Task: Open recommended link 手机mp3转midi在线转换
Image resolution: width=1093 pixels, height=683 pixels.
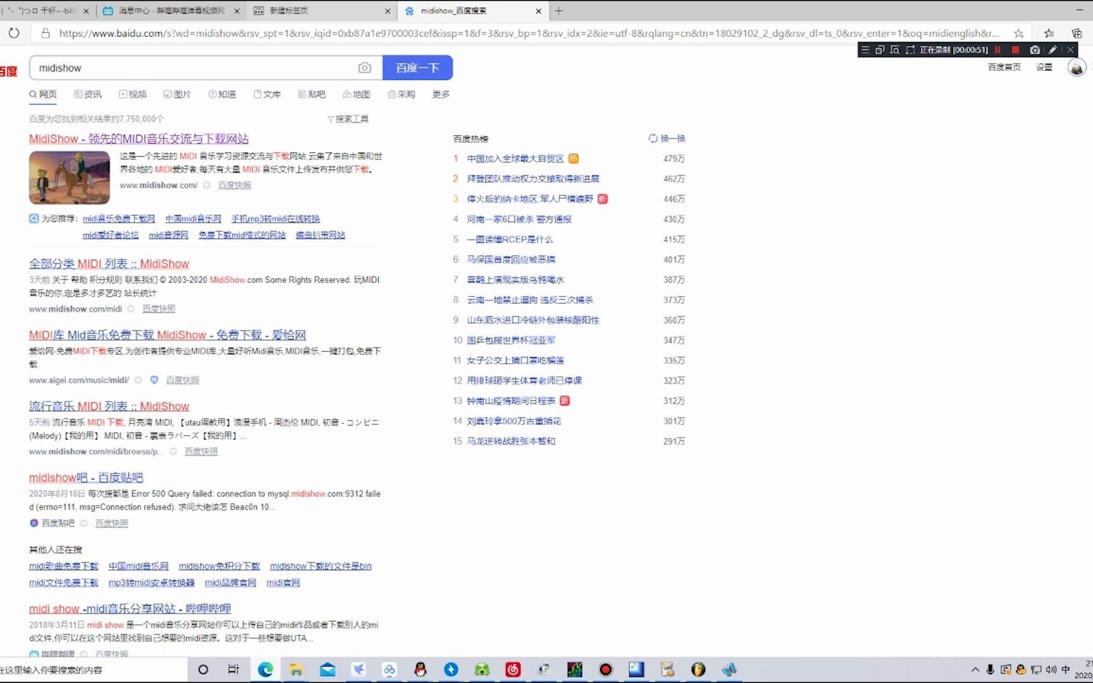Action: 275,219
